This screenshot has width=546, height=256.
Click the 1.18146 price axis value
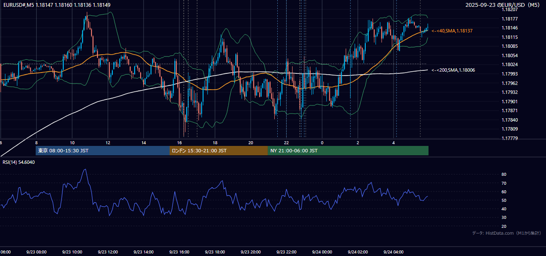510,28
